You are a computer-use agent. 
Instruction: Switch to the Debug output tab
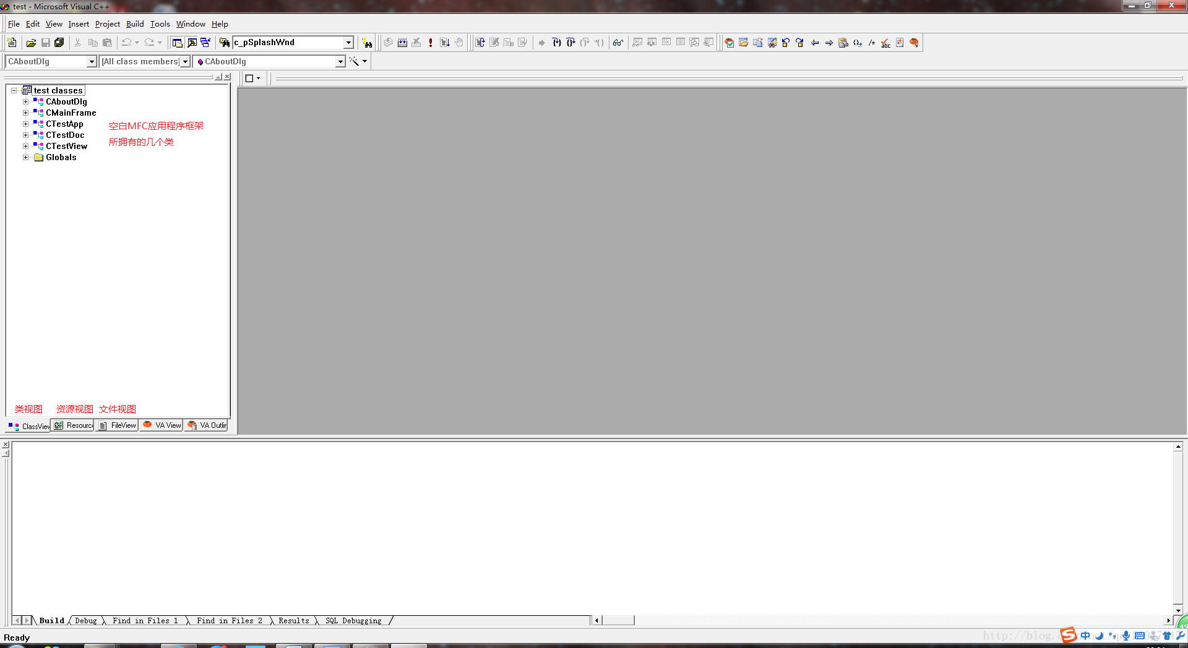coord(86,621)
